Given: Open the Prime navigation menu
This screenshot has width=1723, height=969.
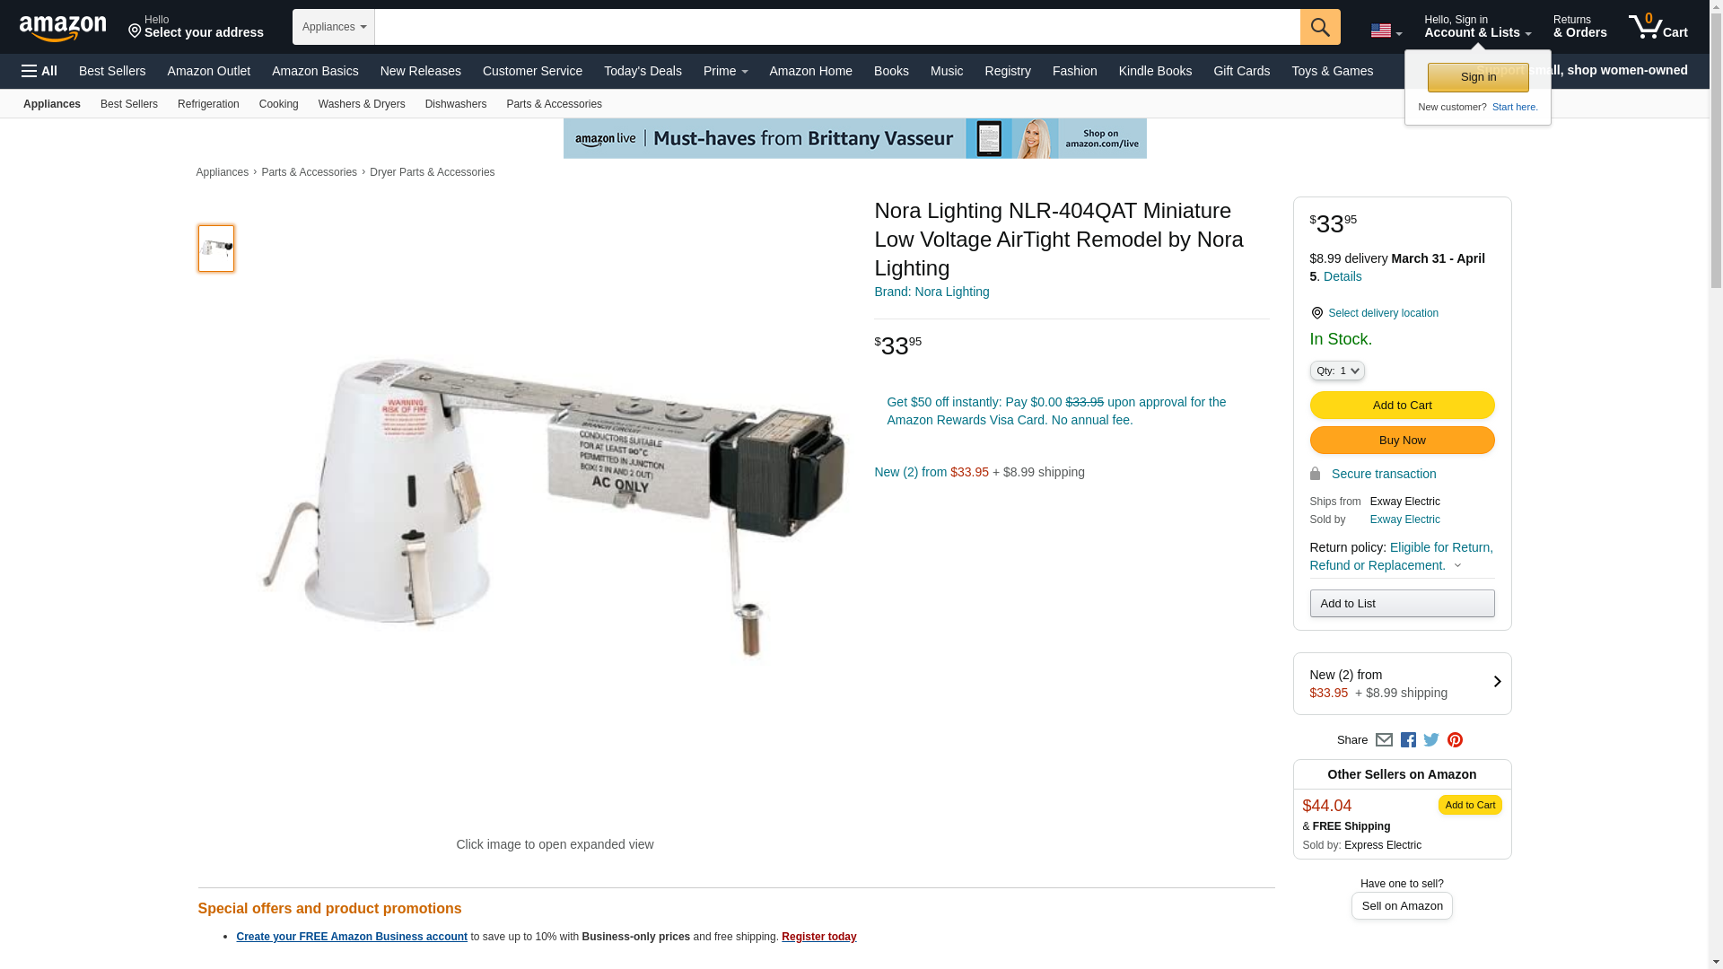Looking at the screenshot, I should click(x=725, y=71).
